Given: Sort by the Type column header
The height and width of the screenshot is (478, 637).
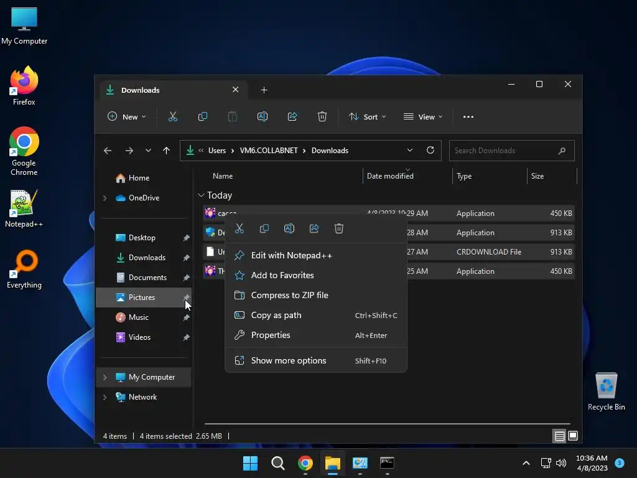Looking at the screenshot, I should coord(490,176).
